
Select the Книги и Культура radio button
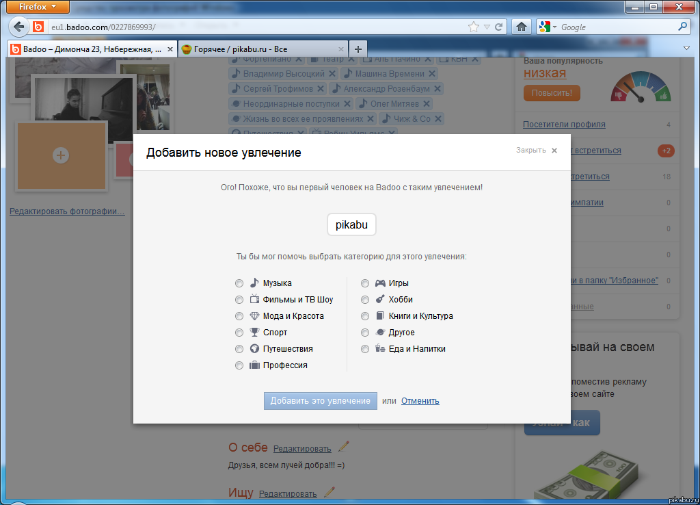(x=365, y=316)
